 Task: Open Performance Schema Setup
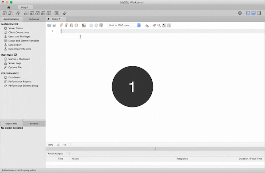[x=23, y=86]
